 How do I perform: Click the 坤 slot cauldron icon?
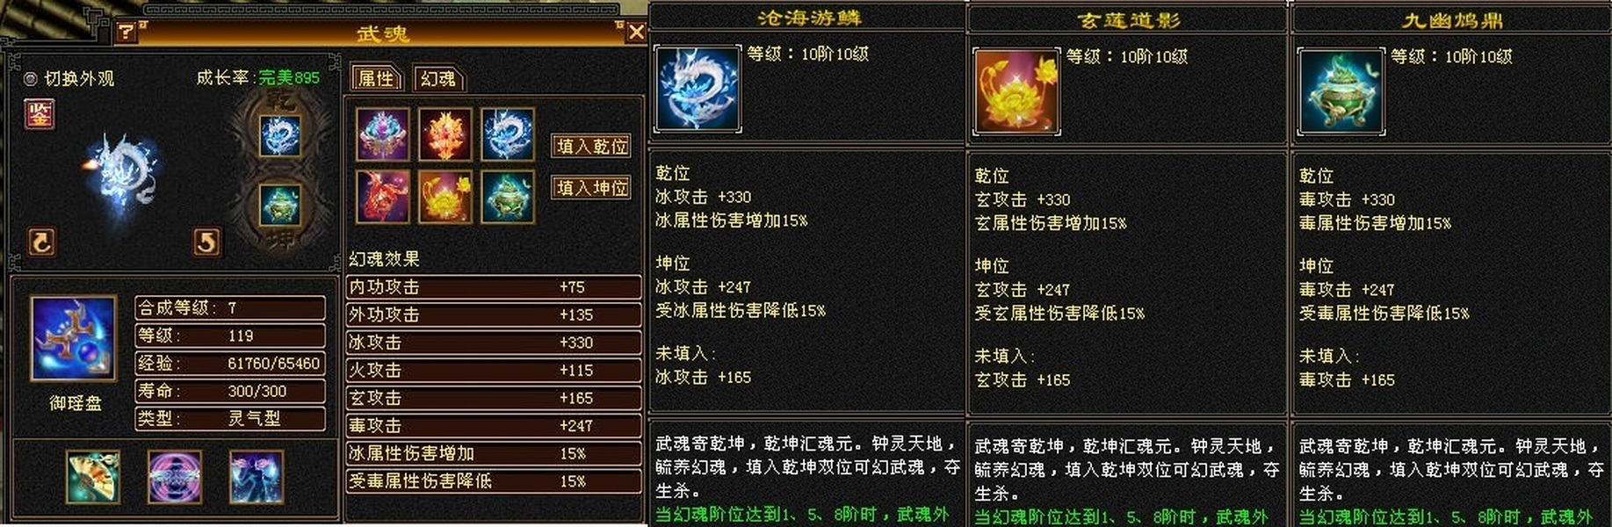coord(281,204)
